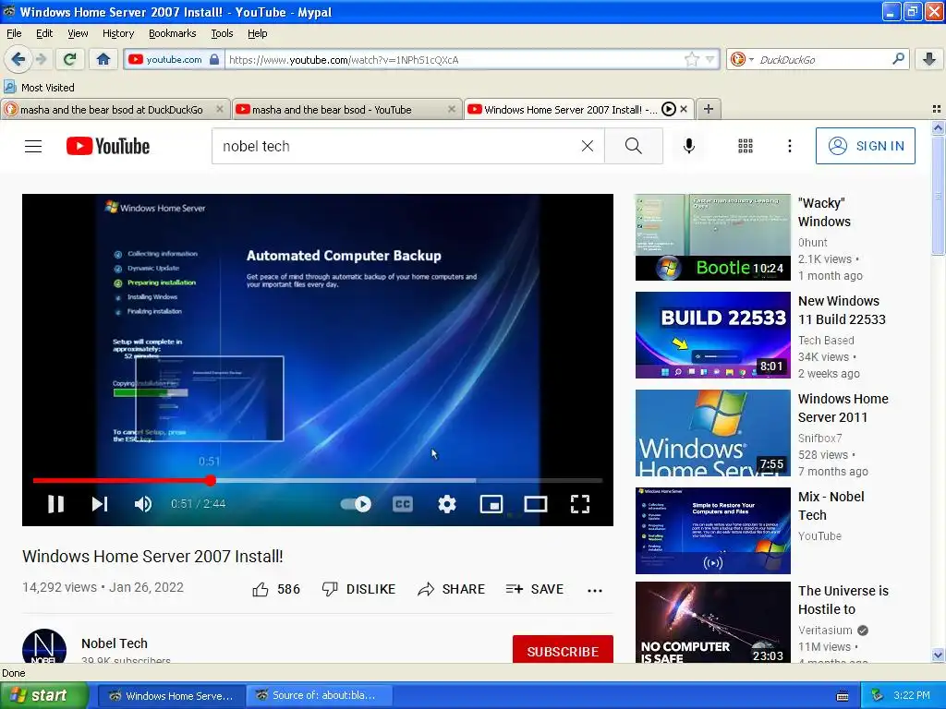This screenshot has height=709, width=946.
Task: Click the browser forward arrow
Action: tap(41, 59)
